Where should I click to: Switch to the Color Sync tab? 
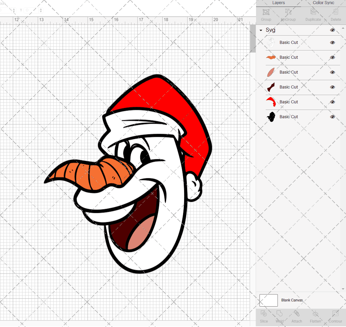click(323, 3)
